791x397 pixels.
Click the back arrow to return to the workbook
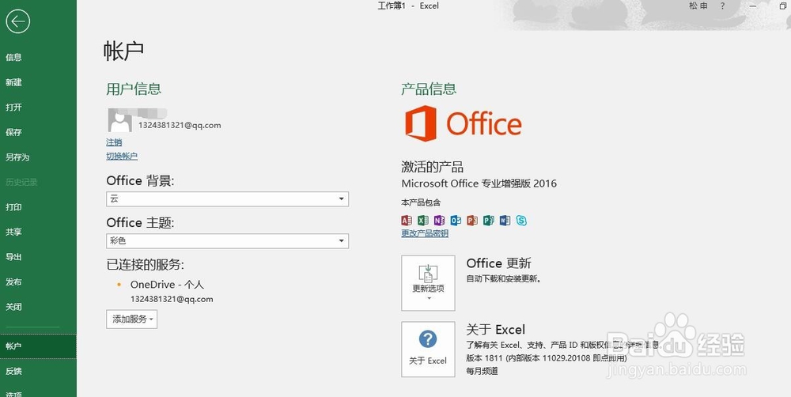pos(17,21)
